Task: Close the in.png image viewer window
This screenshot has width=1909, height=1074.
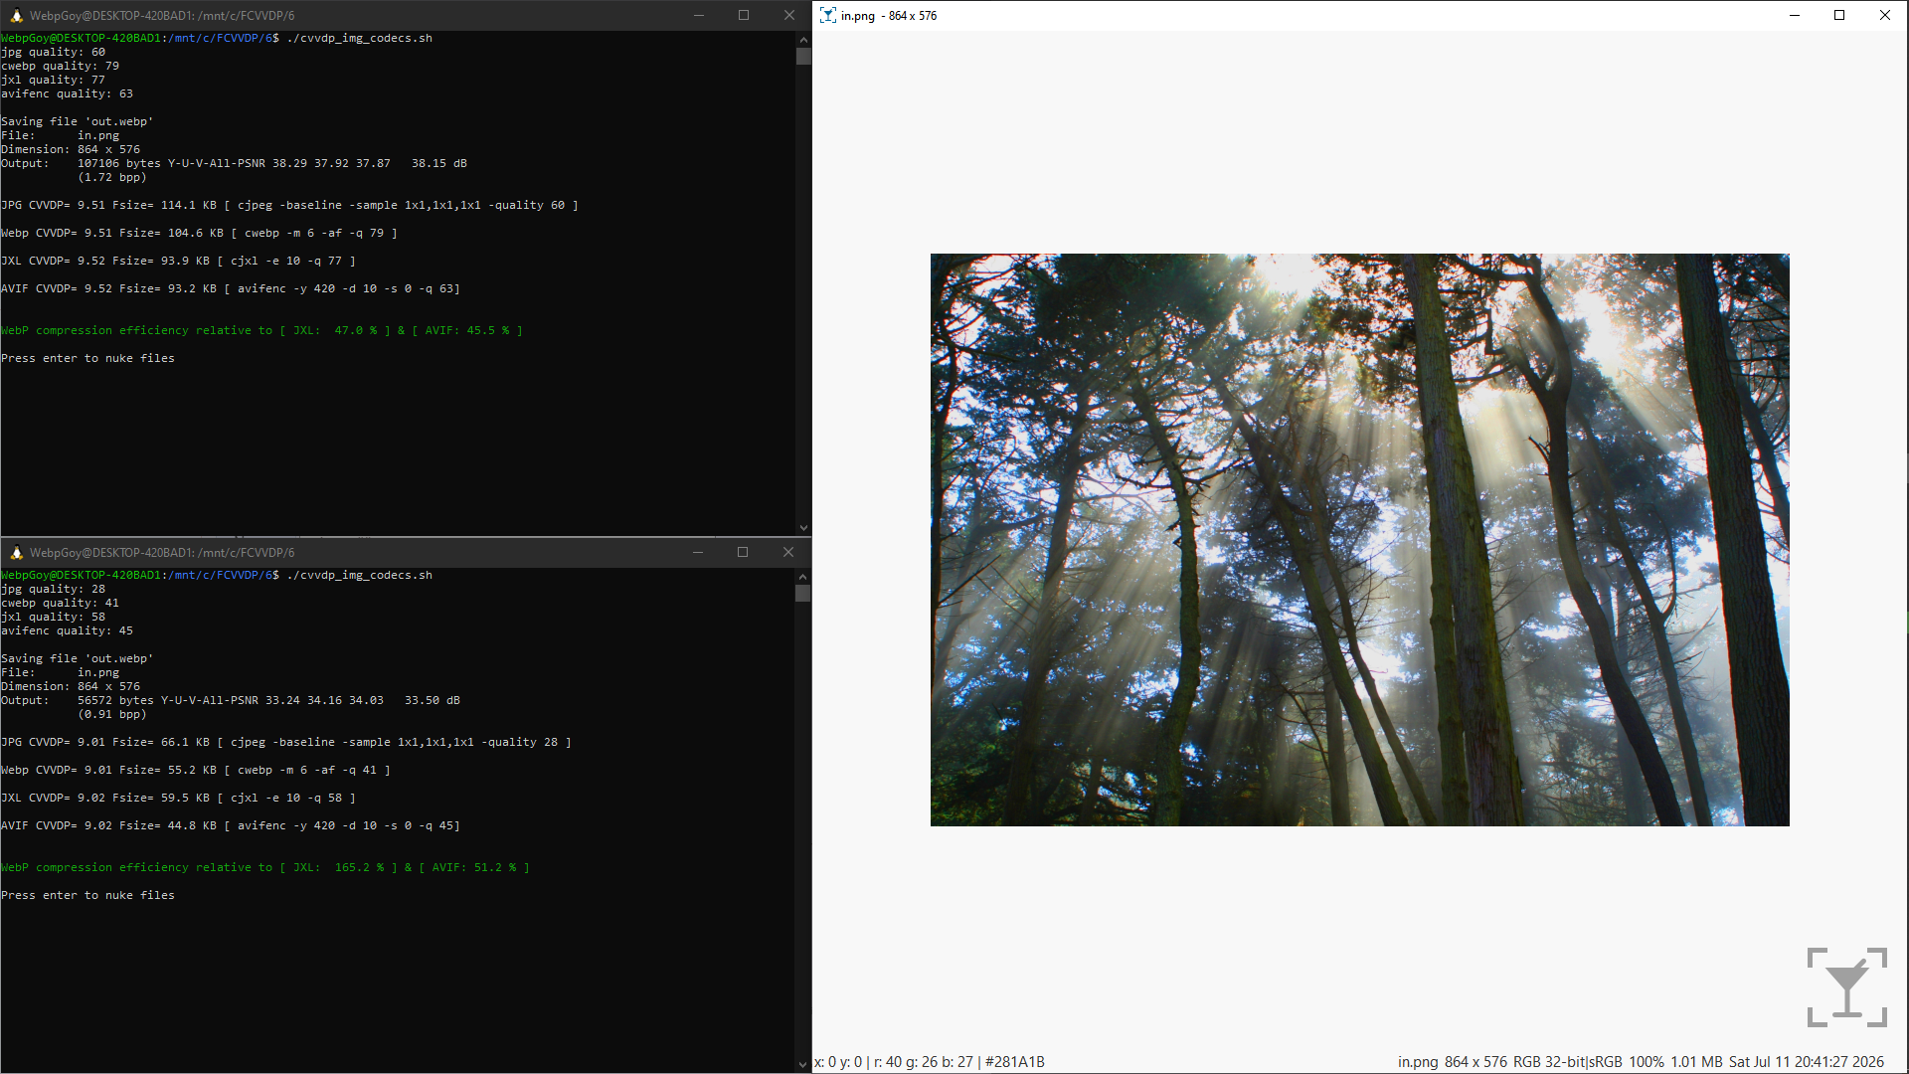Action: coord(1885,16)
